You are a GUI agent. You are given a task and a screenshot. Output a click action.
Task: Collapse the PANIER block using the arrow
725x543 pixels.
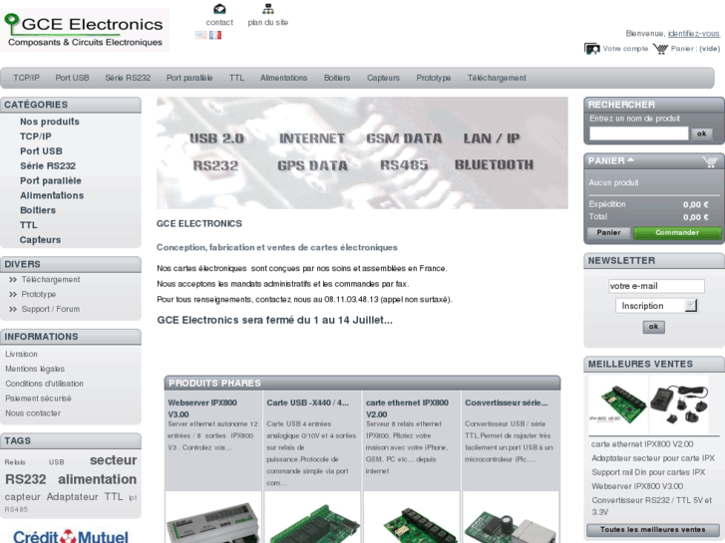(630, 159)
